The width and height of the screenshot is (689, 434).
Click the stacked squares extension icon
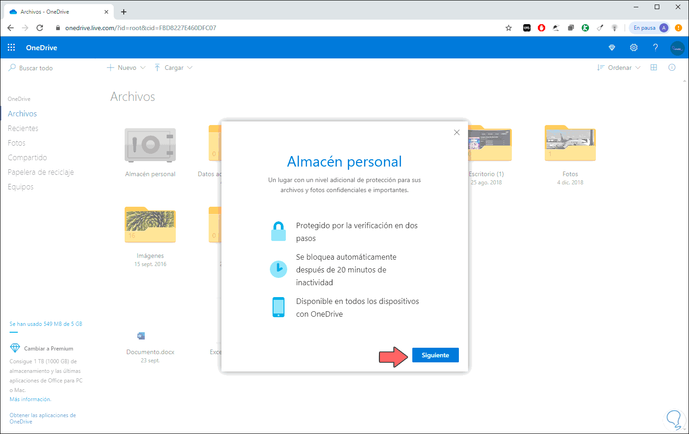coord(571,28)
